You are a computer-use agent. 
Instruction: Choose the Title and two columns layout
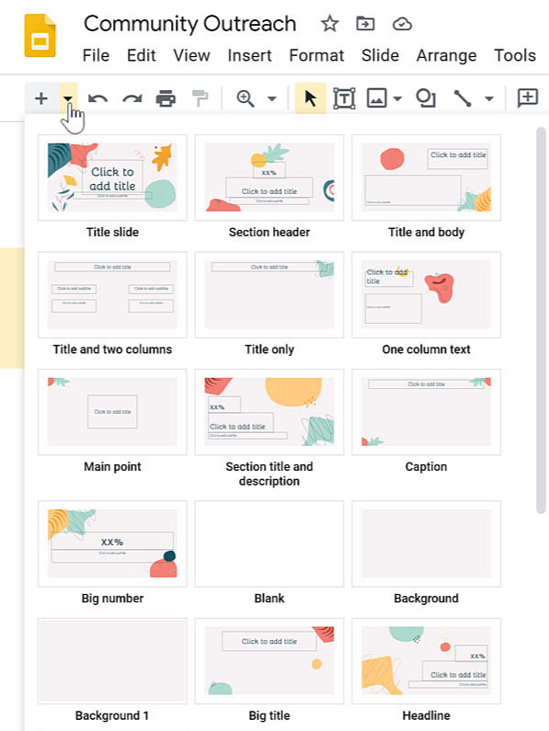[112, 294]
